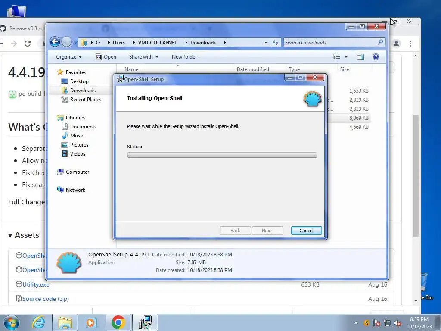Open Windows Explorer from taskbar
The height and width of the screenshot is (331, 441).
click(x=65, y=322)
